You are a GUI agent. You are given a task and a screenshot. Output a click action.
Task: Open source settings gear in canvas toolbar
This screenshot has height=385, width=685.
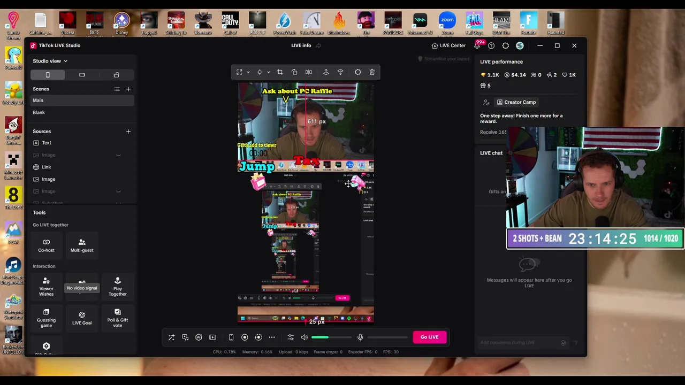coord(358,72)
